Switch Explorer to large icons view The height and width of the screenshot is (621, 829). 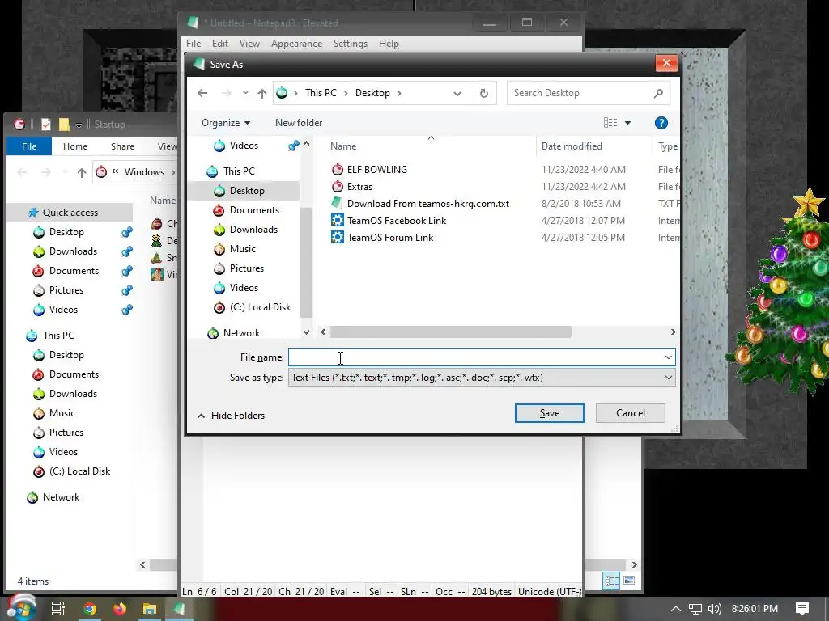[x=629, y=581]
